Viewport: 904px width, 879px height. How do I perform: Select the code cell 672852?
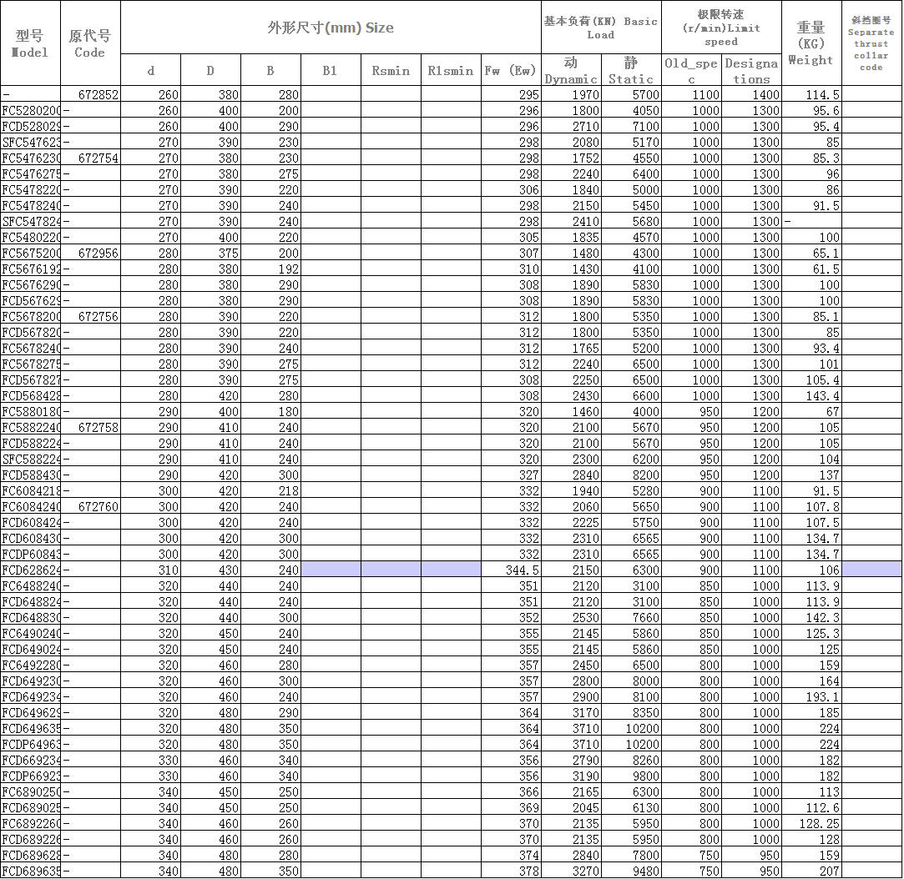pyautogui.click(x=90, y=95)
